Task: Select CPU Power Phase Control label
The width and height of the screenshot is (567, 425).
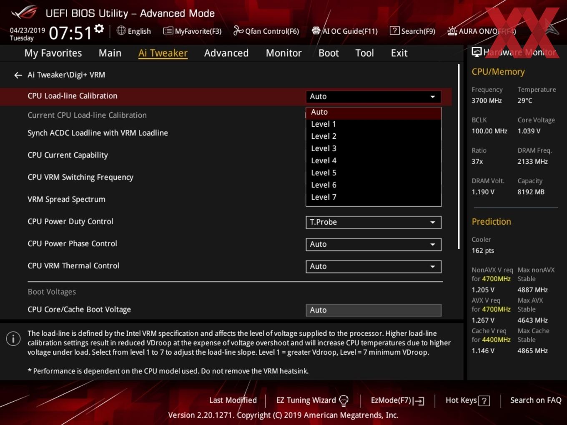Action: click(72, 243)
